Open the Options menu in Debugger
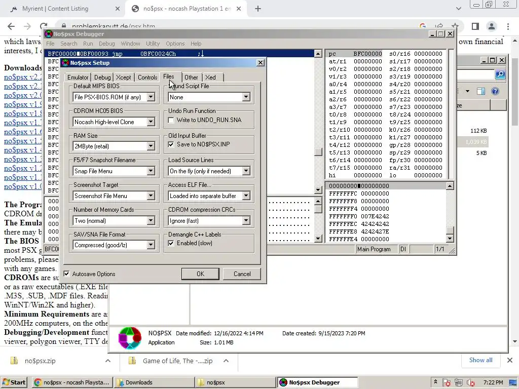This screenshot has height=389, width=519. tap(175, 44)
